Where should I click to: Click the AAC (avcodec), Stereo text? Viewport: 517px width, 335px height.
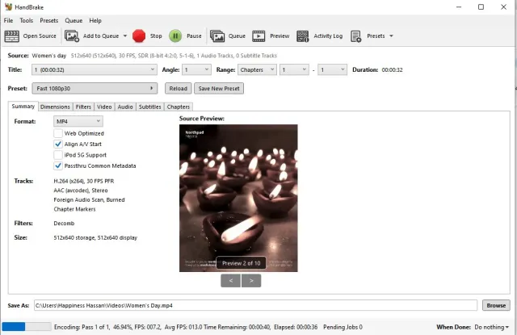click(81, 191)
